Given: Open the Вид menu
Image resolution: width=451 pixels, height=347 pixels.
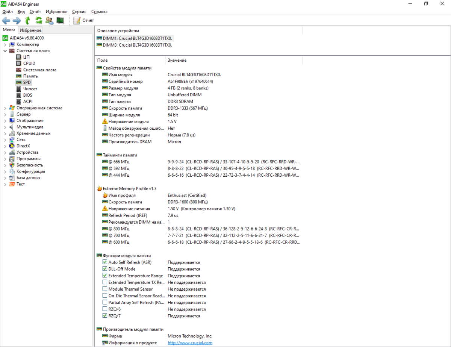Looking at the screenshot, I should pyautogui.click(x=21, y=12).
